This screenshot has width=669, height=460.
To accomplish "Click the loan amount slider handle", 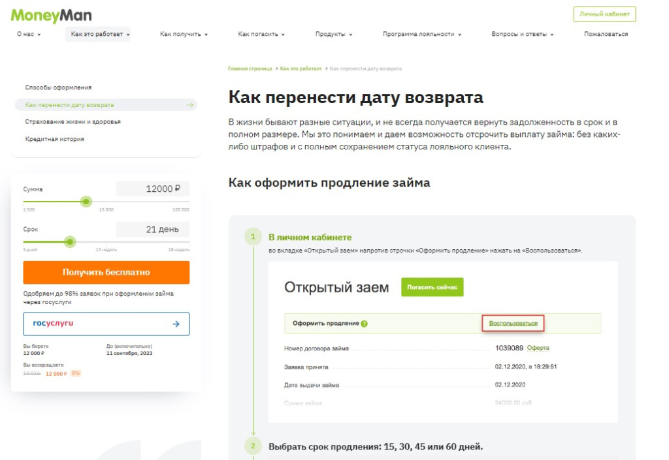I will coord(86,202).
